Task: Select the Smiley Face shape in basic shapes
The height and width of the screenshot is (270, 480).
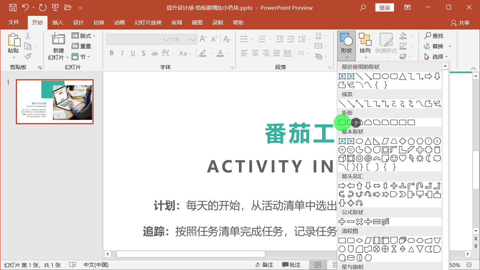Action: pos(394,158)
